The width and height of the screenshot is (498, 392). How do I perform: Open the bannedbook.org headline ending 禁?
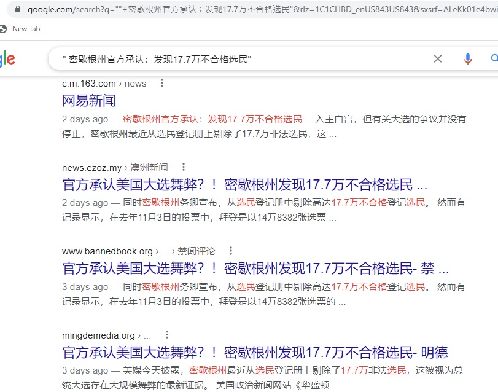click(x=255, y=269)
